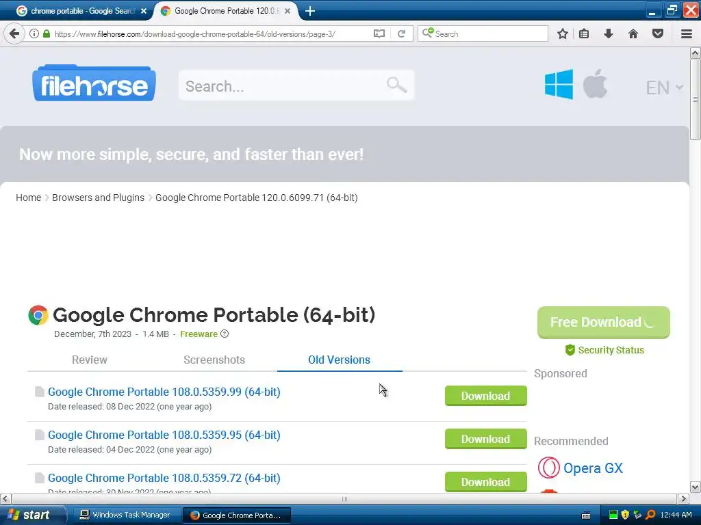Click the Opera GX logo icon
This screenshot has height=525, width=701.
click(x=548, y=468)
